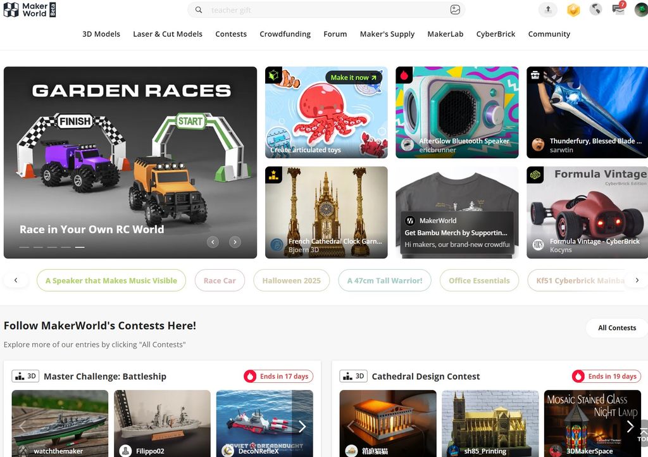
Task: Open the Contests navigation item
Action: 231,34
